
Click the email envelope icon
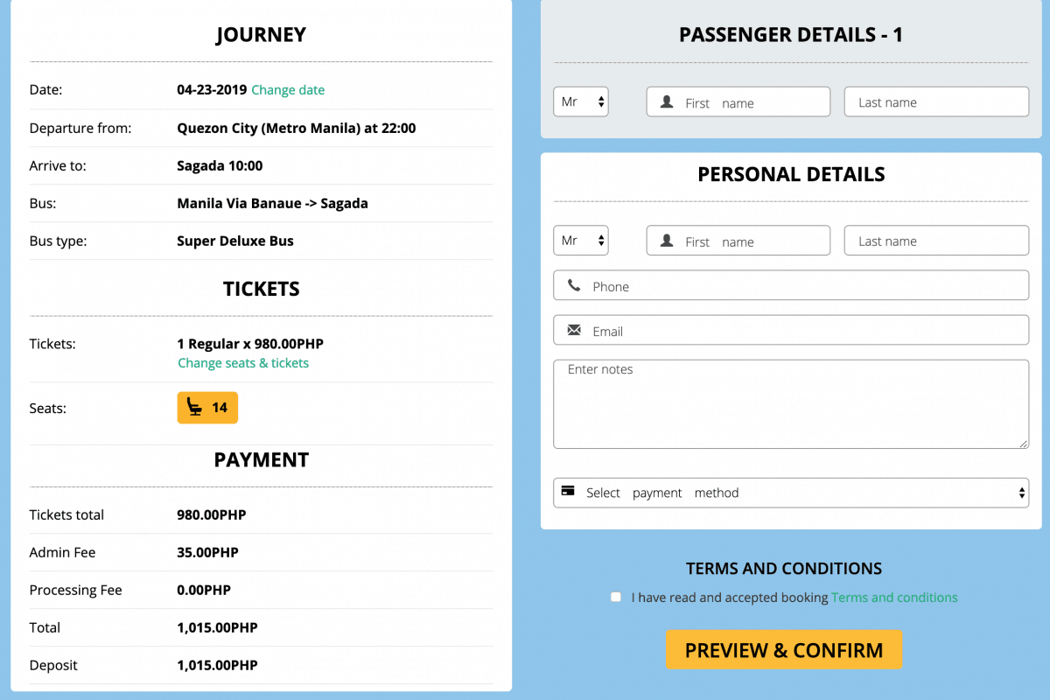(x=574, y=331)
